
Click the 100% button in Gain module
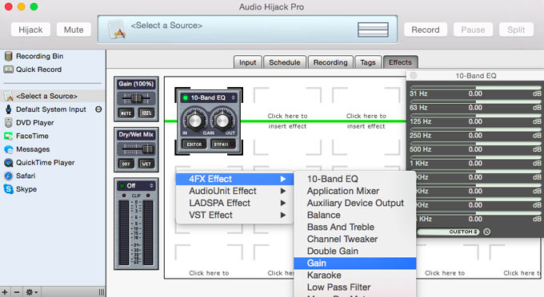click(146, 113)
